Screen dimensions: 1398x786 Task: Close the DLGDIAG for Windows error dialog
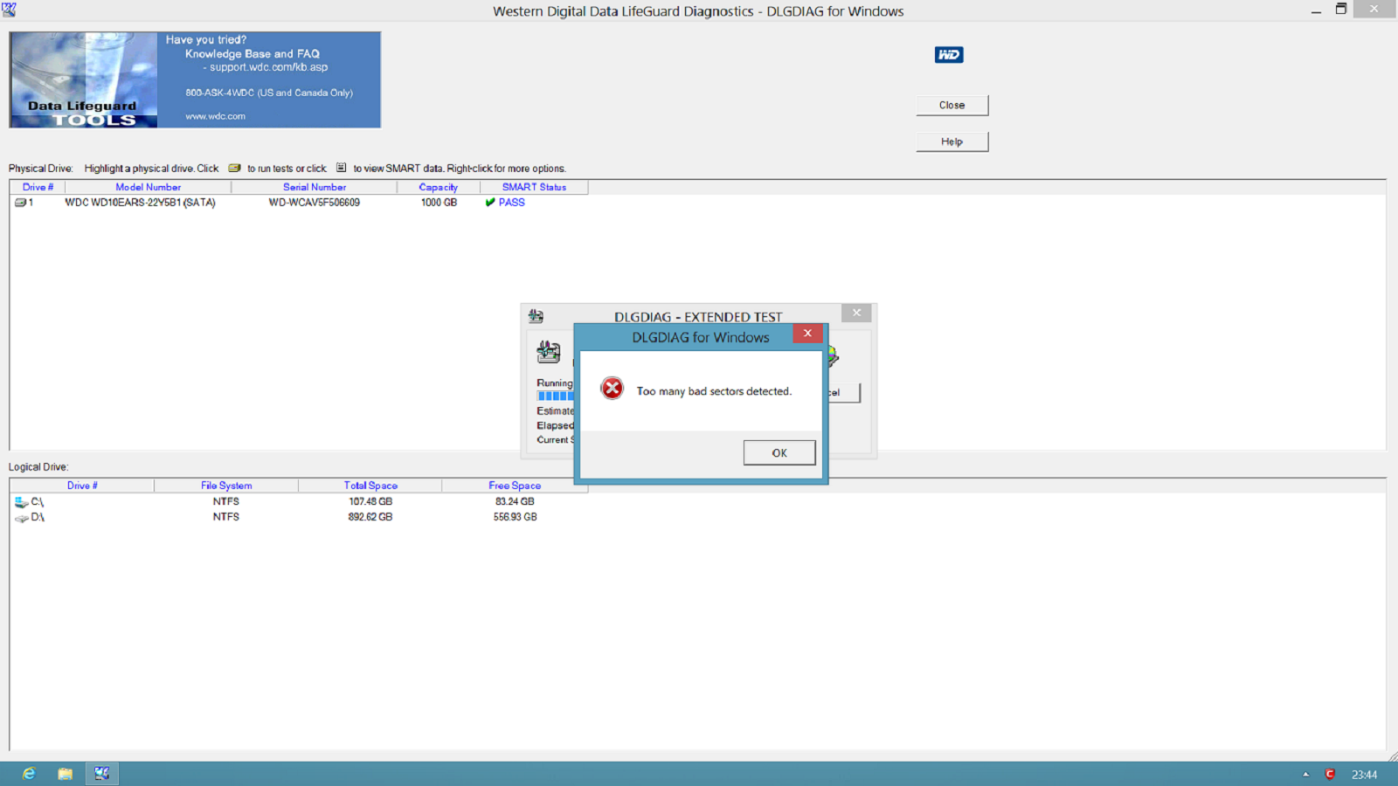[807, 334]
